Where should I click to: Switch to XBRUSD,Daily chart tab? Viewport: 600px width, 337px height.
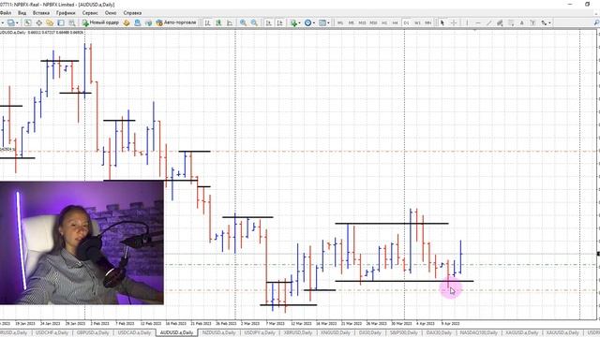click(298, 333)
